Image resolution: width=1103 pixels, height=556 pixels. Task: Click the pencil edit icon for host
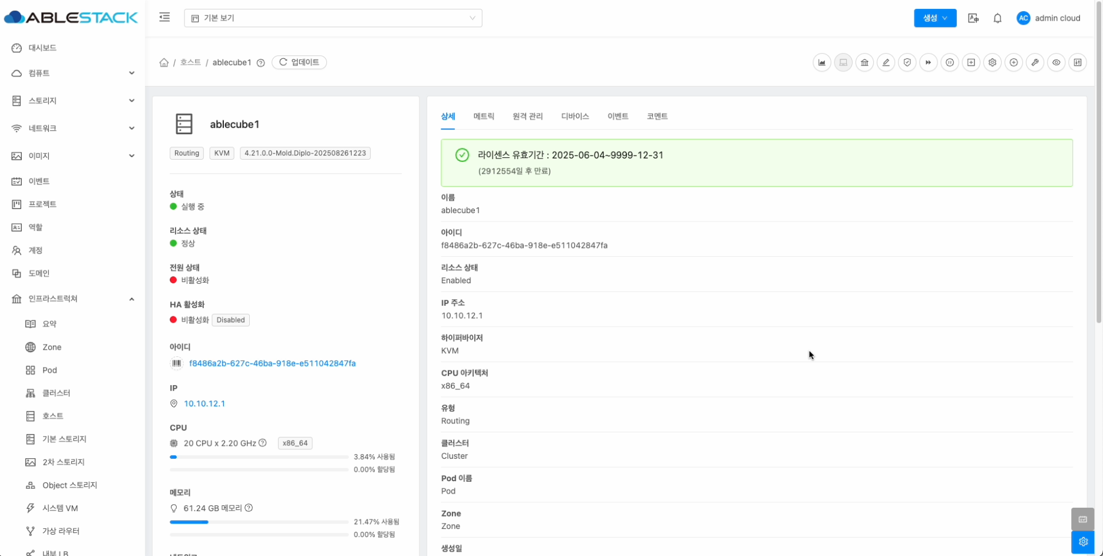click(x=886, y=62)
